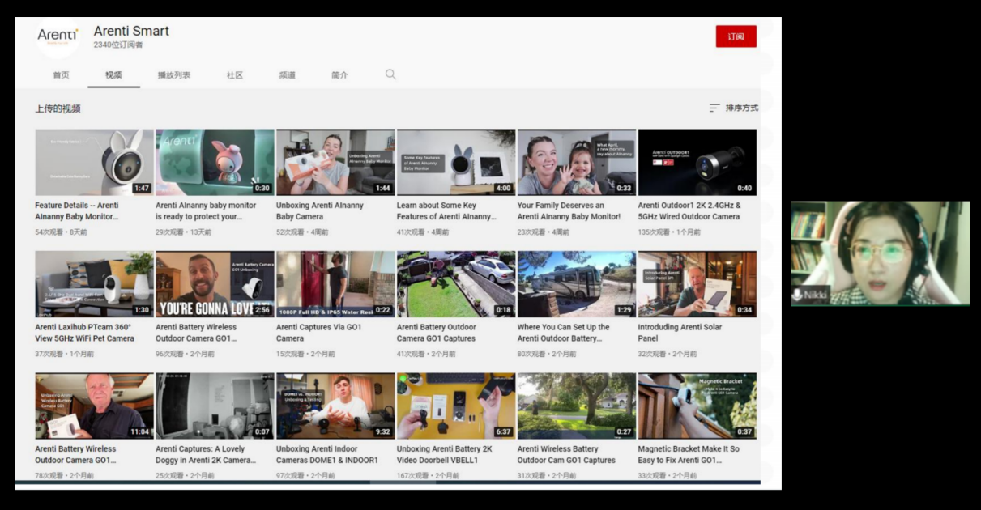Click the Arenti Smart channel name
This screenshot has height=510, width=981.
point(131,31)
